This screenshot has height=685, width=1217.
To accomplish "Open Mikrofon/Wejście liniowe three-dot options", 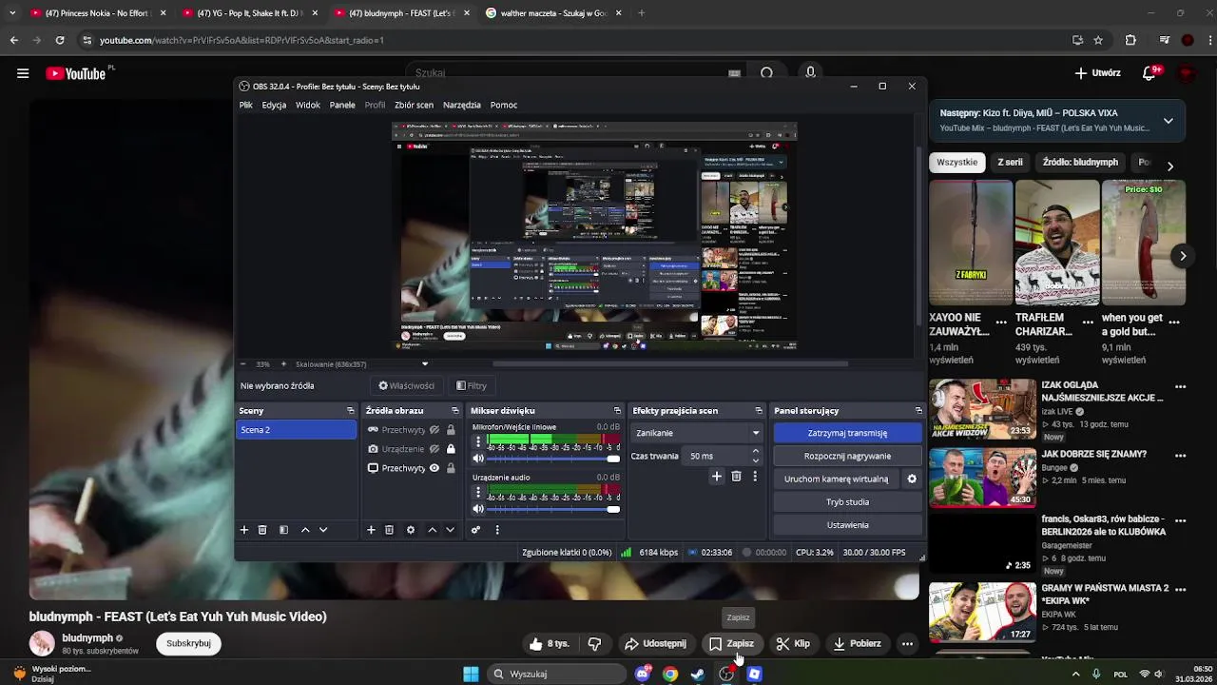I will coord(478,442).
